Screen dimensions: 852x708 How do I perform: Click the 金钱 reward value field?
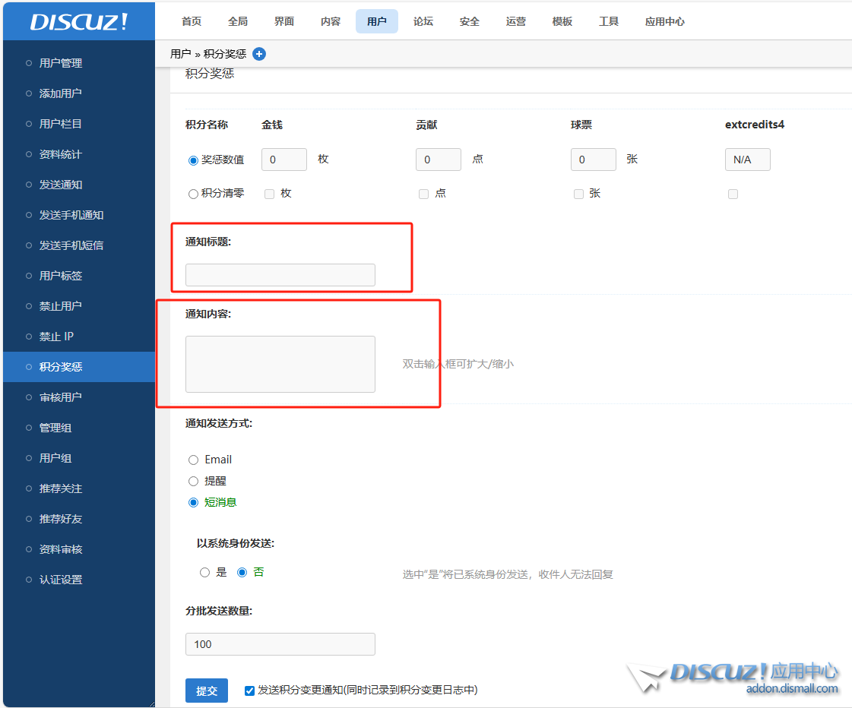(283, 160)
